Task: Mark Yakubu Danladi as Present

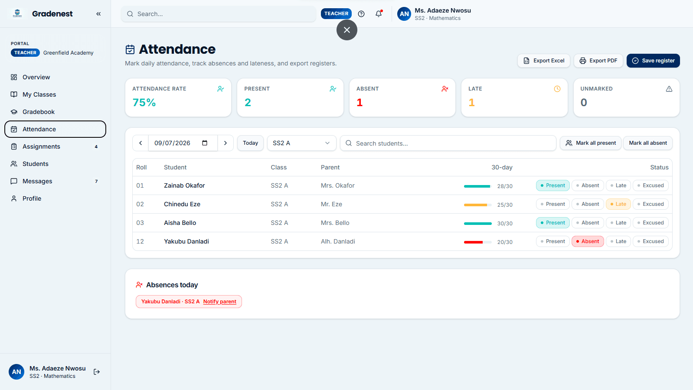Action: pos(552,241)
